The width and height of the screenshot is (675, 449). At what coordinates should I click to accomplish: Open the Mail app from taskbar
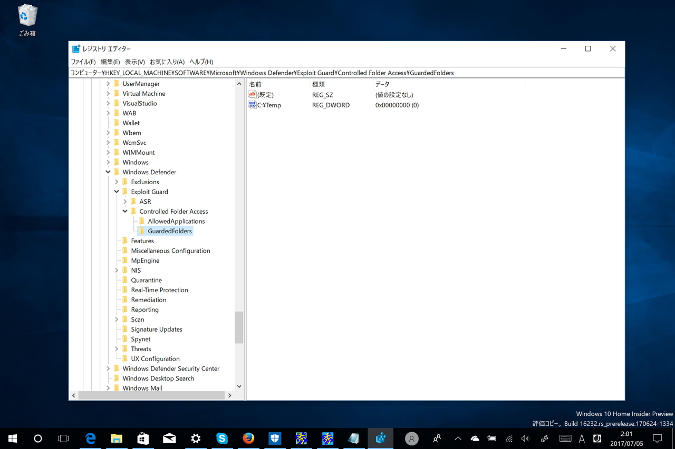169,438
